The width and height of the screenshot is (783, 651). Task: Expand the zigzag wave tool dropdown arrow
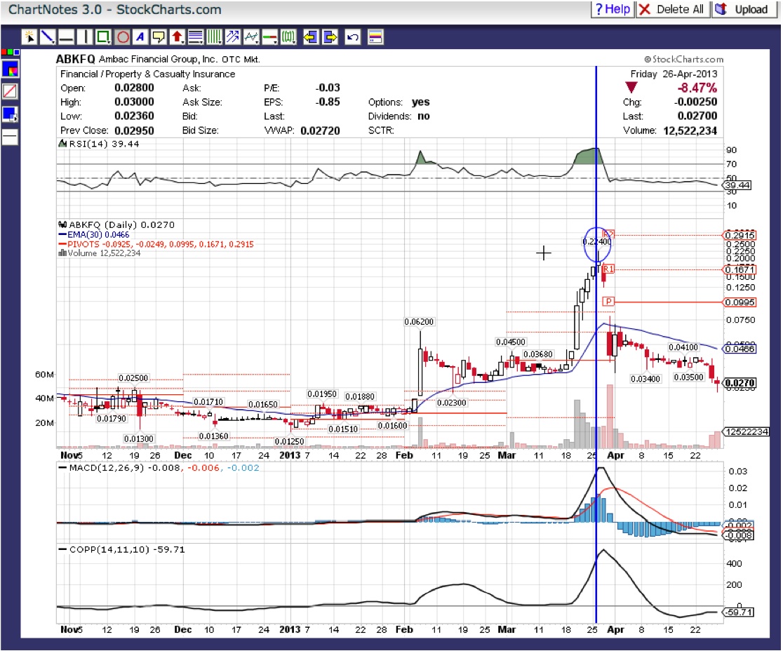[257, 41]
